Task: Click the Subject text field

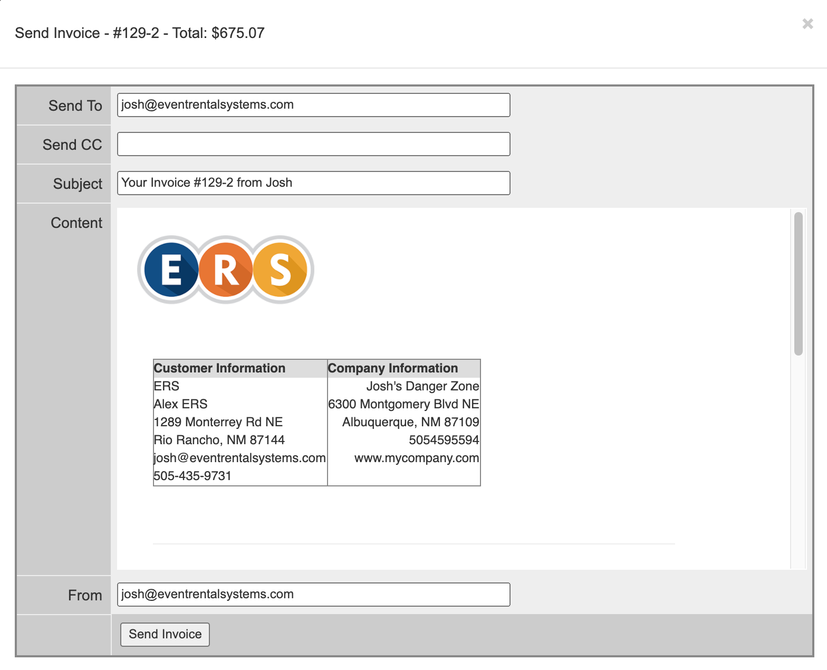Action: pyautogui.click(x=313, y=183)
